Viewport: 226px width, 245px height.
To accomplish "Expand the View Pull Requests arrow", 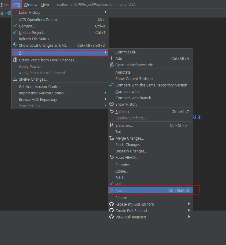I will pyautogui.click(x=189, y=217).
